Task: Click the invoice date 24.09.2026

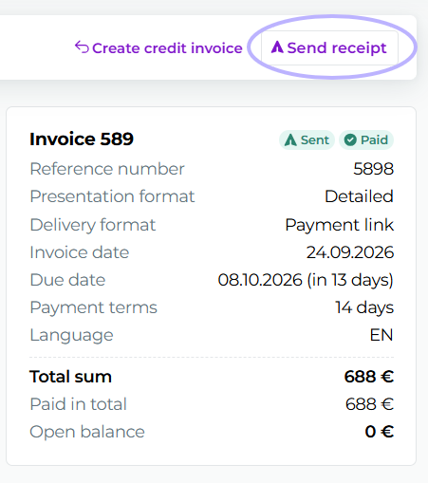Action: tap(350, 252)
